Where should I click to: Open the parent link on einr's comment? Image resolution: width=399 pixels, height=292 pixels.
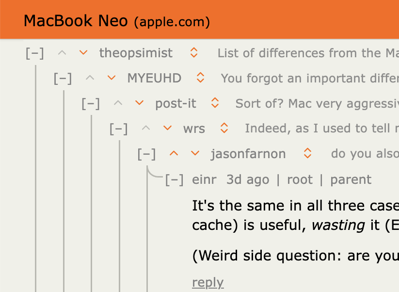click(x=351, y=179)
